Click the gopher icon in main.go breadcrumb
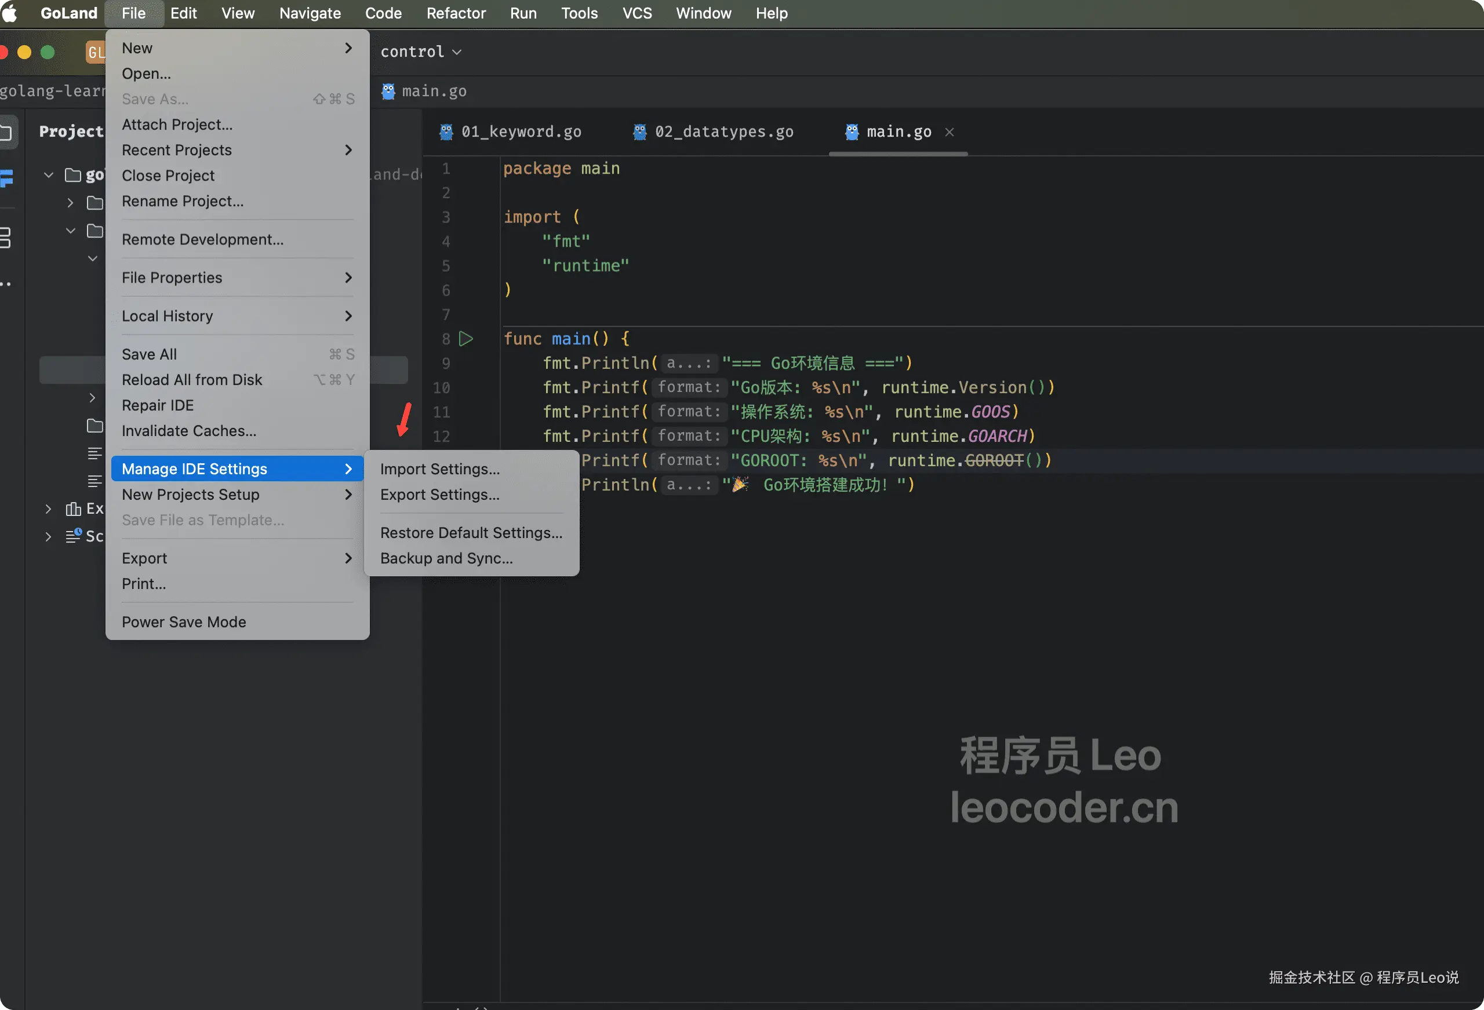Screen dimensions: 1484x1010 click(x=388, y=92)
